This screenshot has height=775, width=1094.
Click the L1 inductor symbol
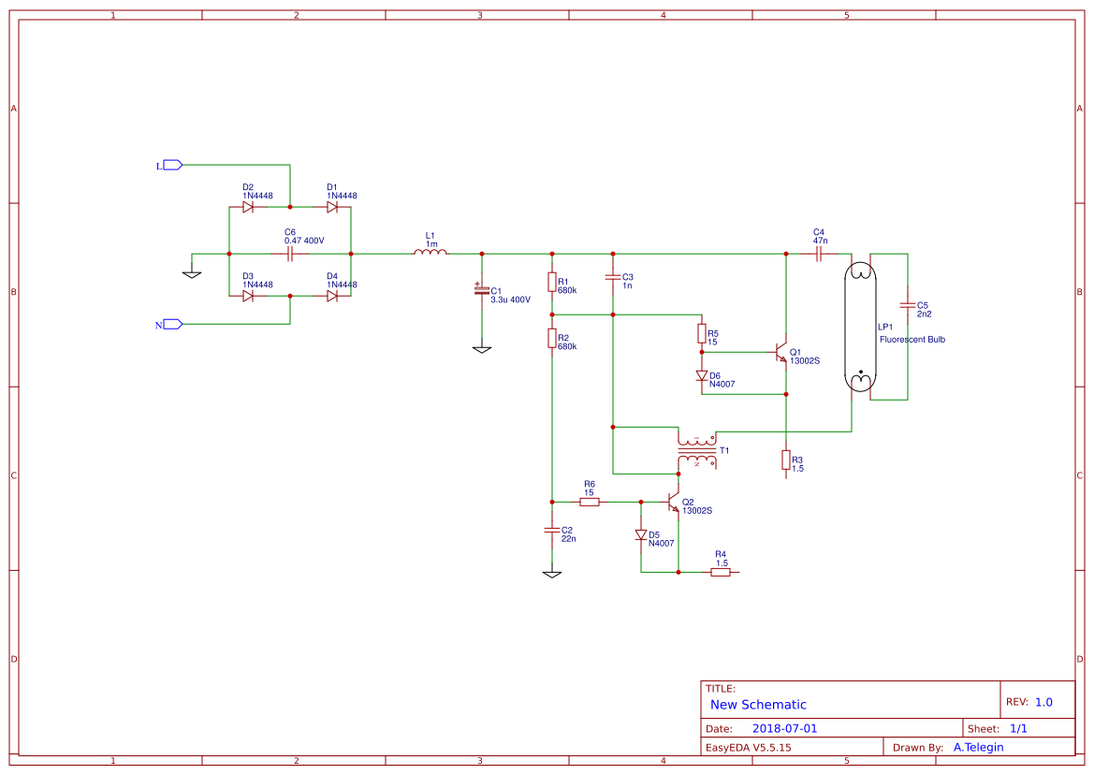(x=430, y=252)
